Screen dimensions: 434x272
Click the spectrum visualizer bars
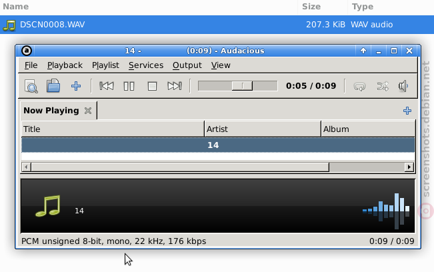click(386, 211)
